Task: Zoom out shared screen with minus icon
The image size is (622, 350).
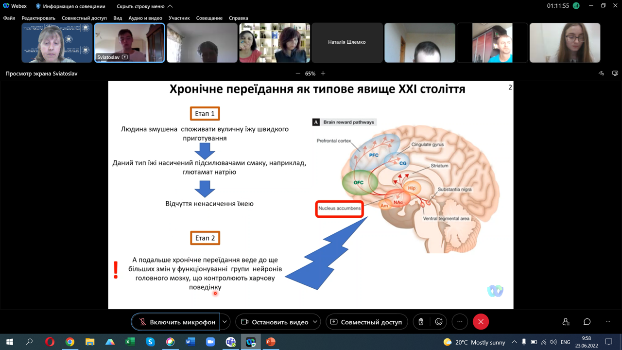Action: [298, 73]
